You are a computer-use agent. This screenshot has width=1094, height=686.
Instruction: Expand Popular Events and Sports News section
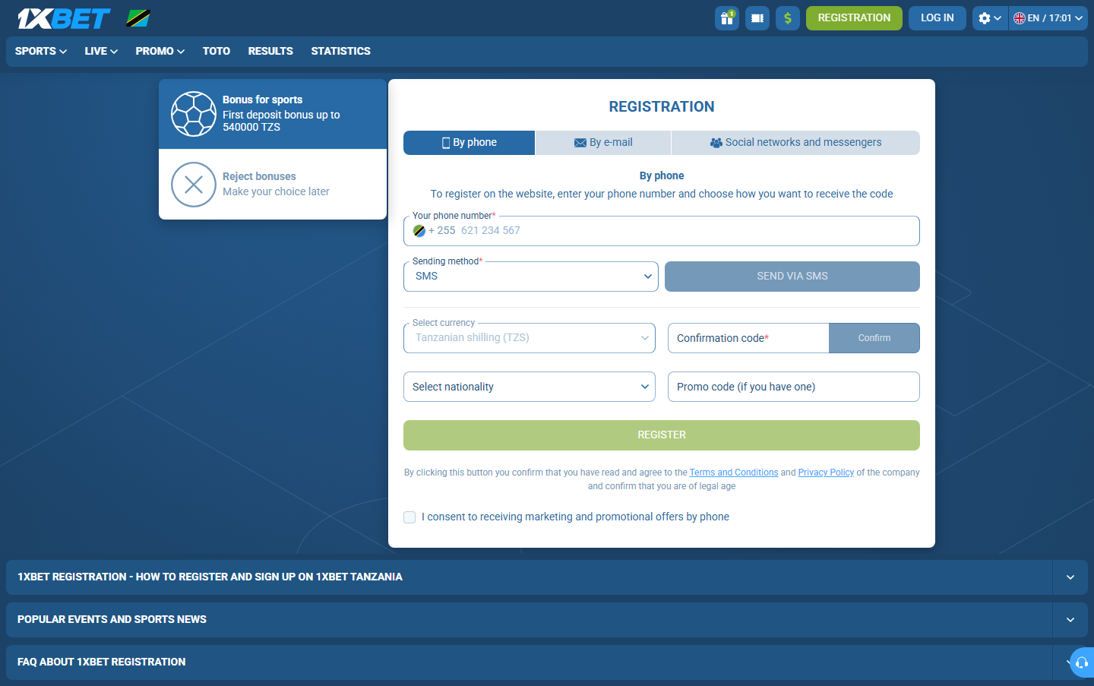pyautogui.click(x=547, y=620)
